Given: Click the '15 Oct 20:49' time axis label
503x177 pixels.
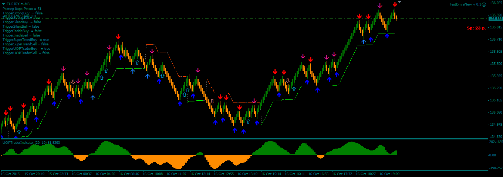Looking at the screenshot, I should [34, 174].
